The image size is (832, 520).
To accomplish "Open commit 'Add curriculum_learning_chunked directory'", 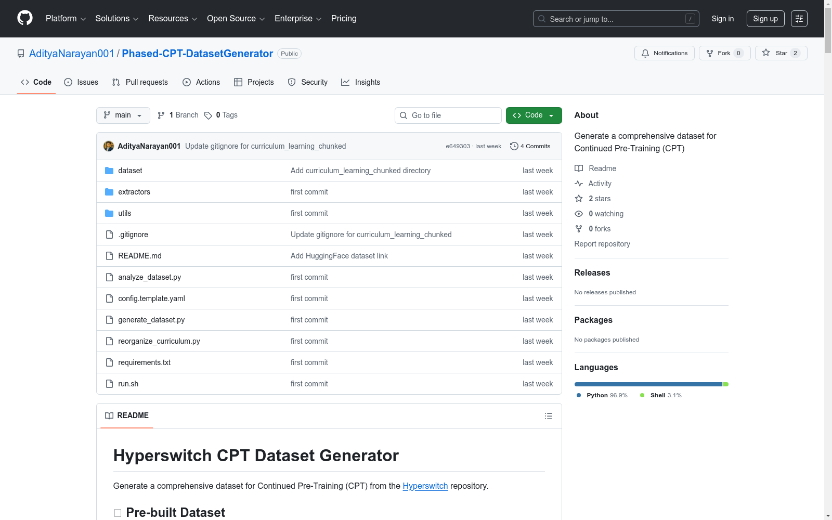I will [x=360, y=171].
